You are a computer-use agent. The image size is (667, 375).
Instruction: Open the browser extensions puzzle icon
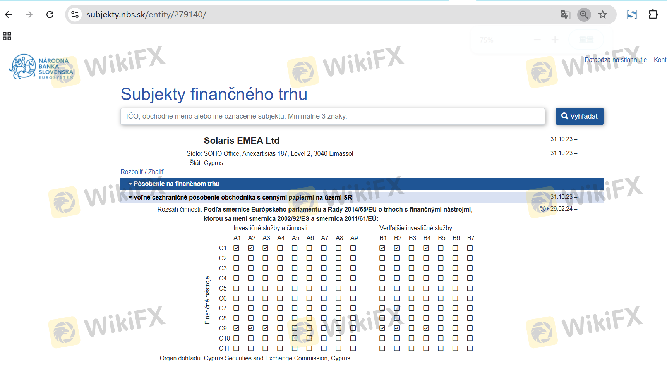(653, 15)
